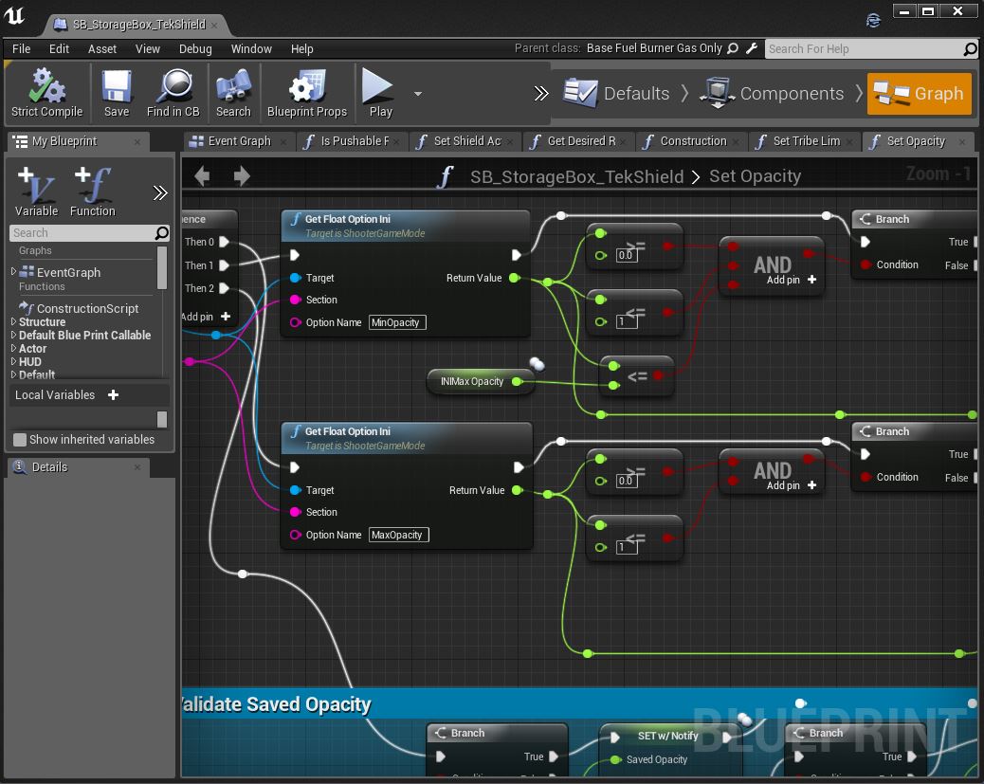
Task: Add a new Local Variable
Action: pyautogui.click(x=113, y=394)
